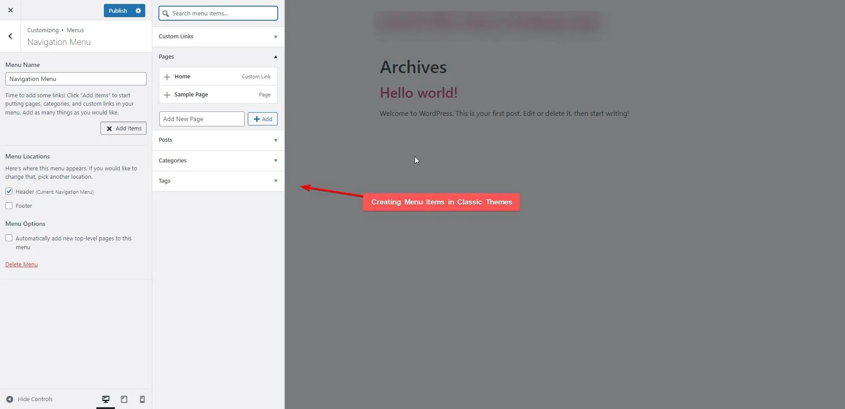Close the Customizer with the X icon
Image resolution: width=845 pixels, height=409 pixels.
click(x=11, y=10)
